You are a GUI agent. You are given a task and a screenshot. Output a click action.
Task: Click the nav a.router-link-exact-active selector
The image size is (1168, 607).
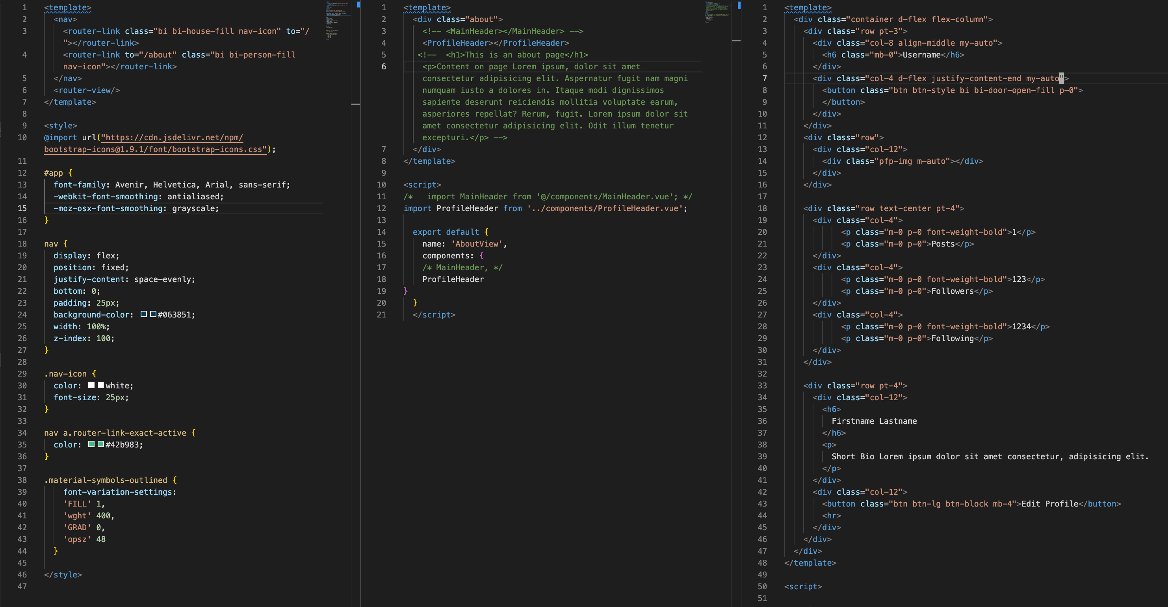point(115,433)
